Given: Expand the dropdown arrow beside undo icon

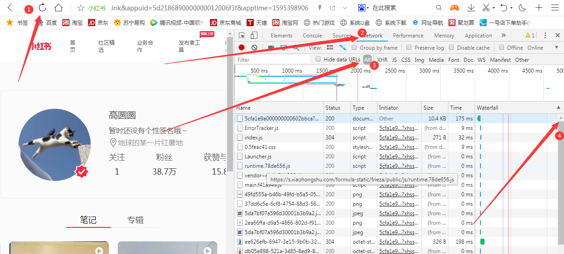Looking at the screenshot, I should [x=512, y=8].
